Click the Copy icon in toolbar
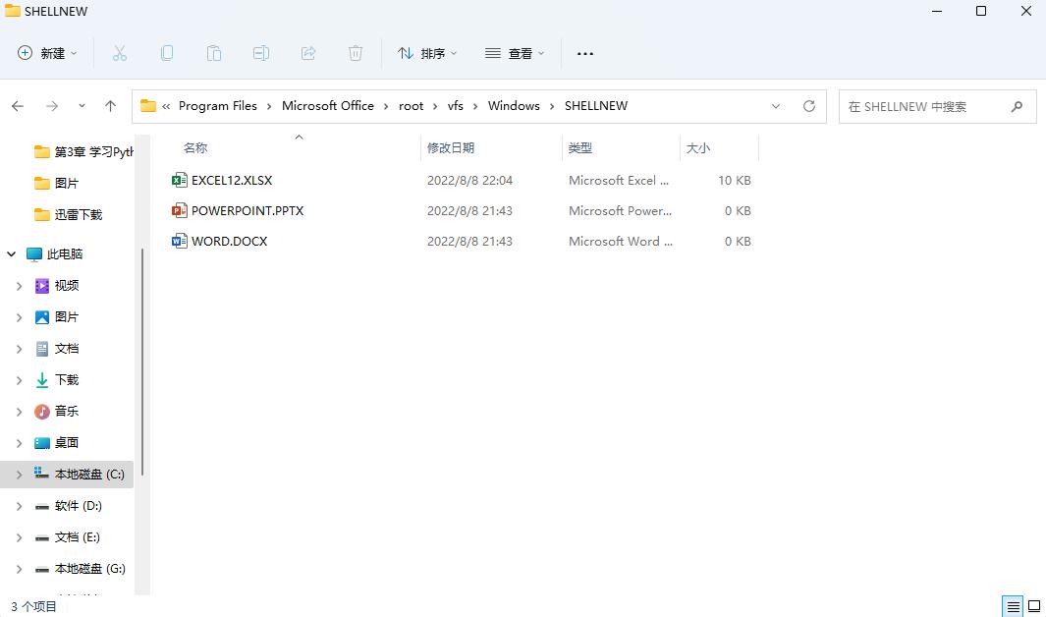This screenshot has width=1046, height=617. (x=167, y=53)
